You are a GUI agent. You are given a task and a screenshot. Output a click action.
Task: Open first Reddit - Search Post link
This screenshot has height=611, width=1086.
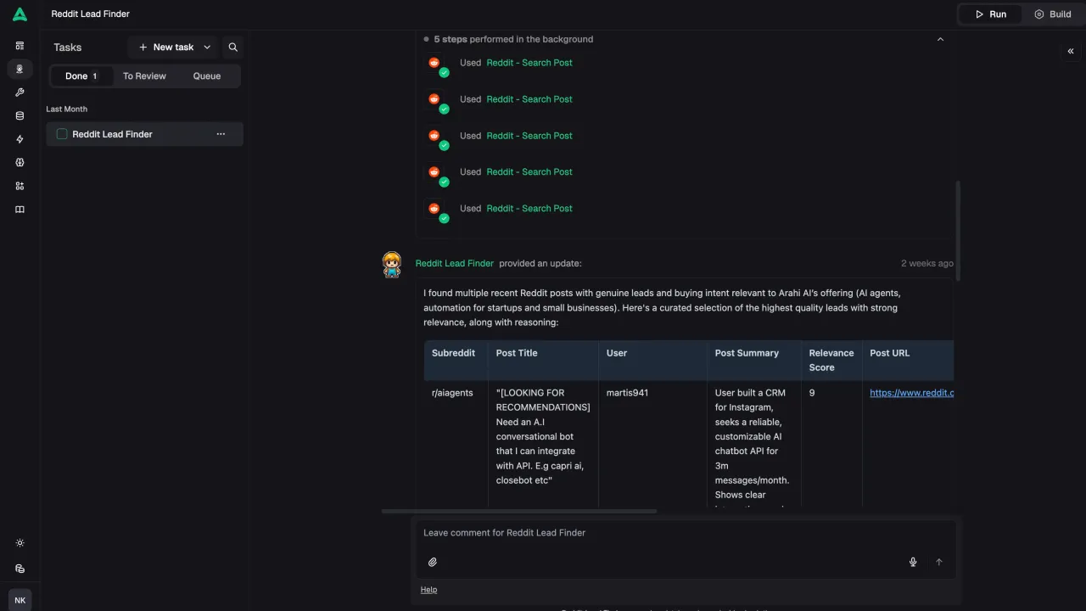pos(529,63)
